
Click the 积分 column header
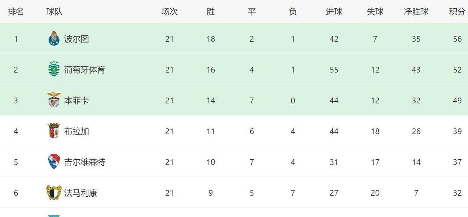(x=457, y=12)
